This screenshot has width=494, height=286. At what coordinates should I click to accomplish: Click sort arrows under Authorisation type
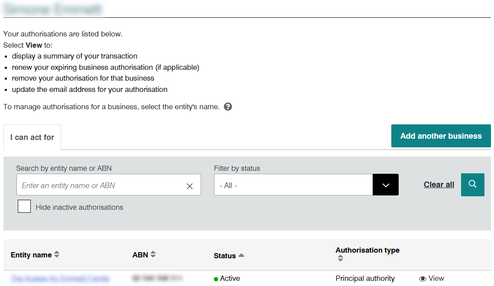tap(340, 258)
